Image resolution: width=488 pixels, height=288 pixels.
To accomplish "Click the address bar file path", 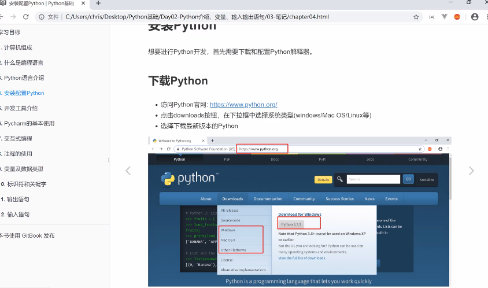I will (197, 17).
